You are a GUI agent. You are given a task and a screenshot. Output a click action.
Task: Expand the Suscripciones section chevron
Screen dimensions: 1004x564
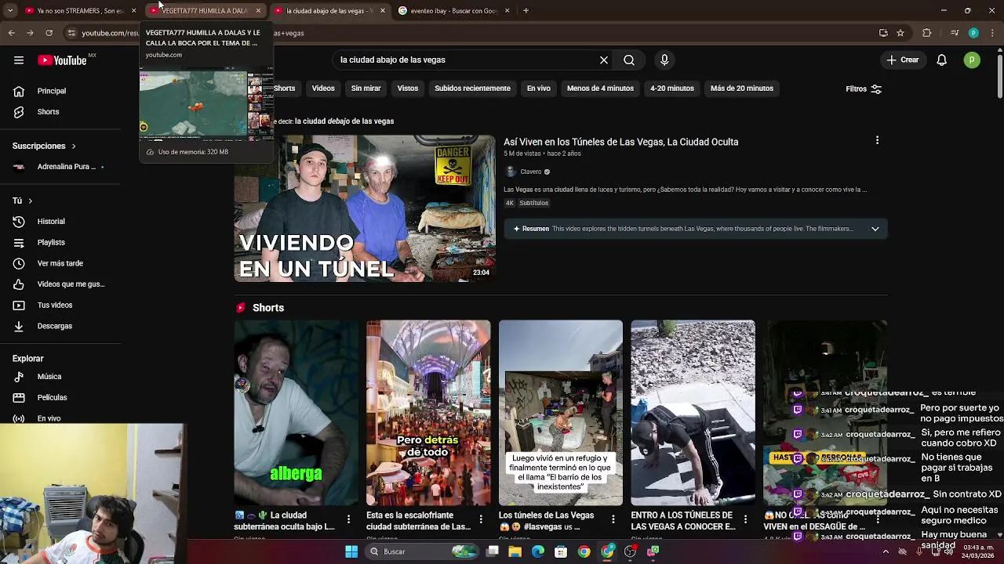pos(74,146)
